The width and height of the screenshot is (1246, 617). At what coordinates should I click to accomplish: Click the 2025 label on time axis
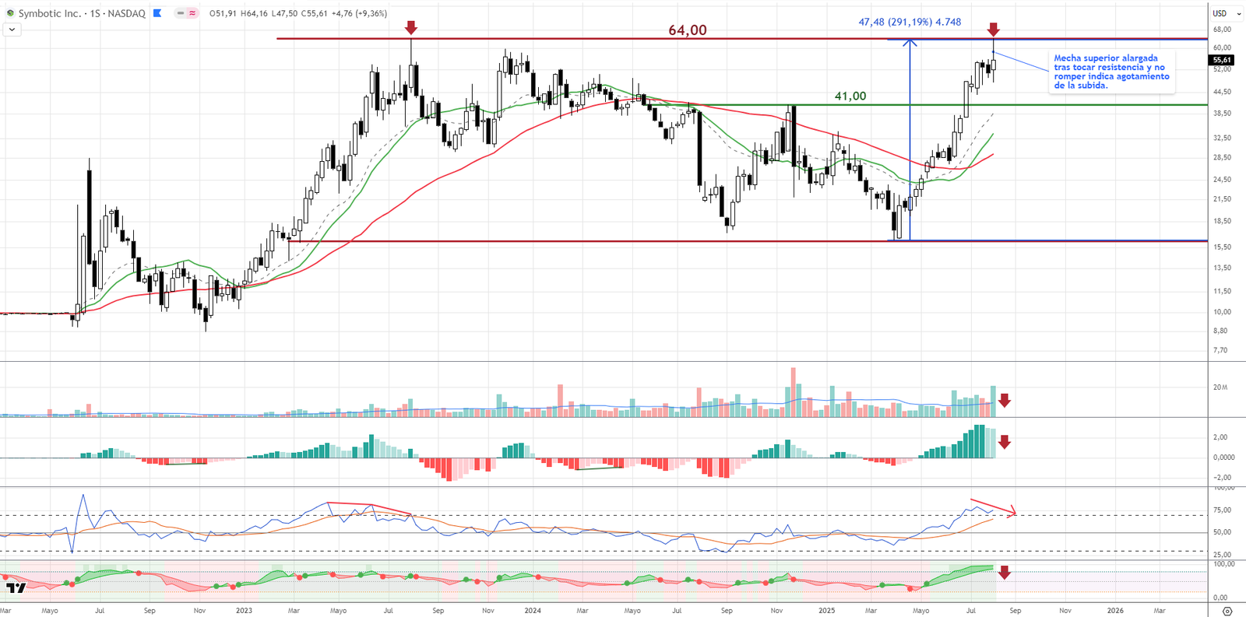click(x=826, y=611)
